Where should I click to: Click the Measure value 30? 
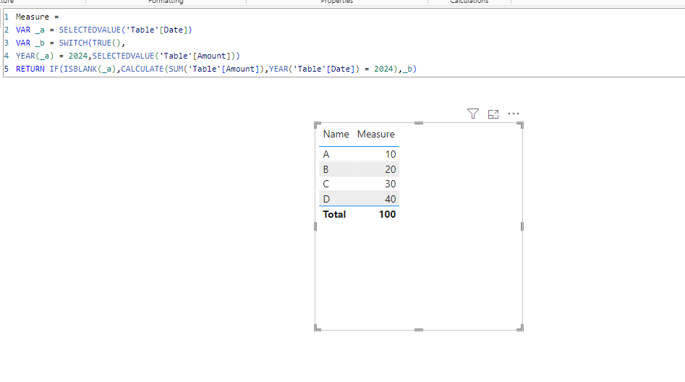click(390, 184)
